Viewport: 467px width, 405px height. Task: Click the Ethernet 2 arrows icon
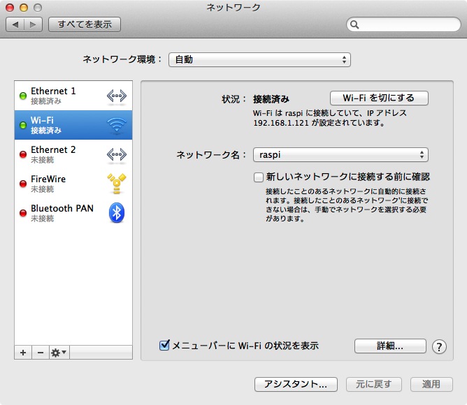tap(116, 154)
